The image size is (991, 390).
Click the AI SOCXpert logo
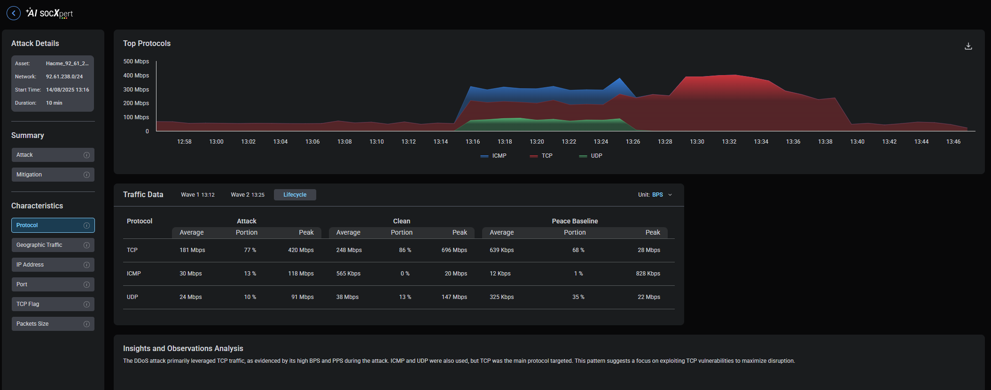(50, 13)
